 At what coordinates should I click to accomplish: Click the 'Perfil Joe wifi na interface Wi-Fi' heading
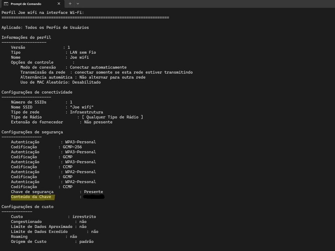[x=43, y=13]
